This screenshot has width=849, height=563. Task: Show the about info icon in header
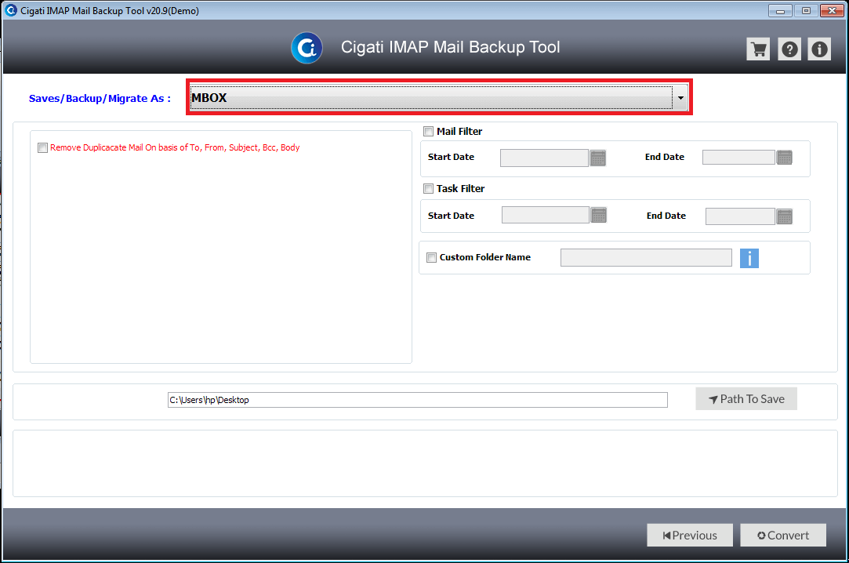(819, 49)
